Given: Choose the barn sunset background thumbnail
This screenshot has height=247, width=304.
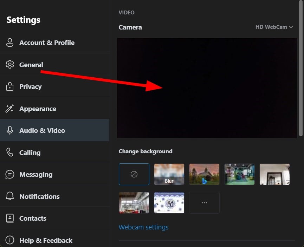Looking at the screenshot, I should pyautogui.click(x=204, y=174).
